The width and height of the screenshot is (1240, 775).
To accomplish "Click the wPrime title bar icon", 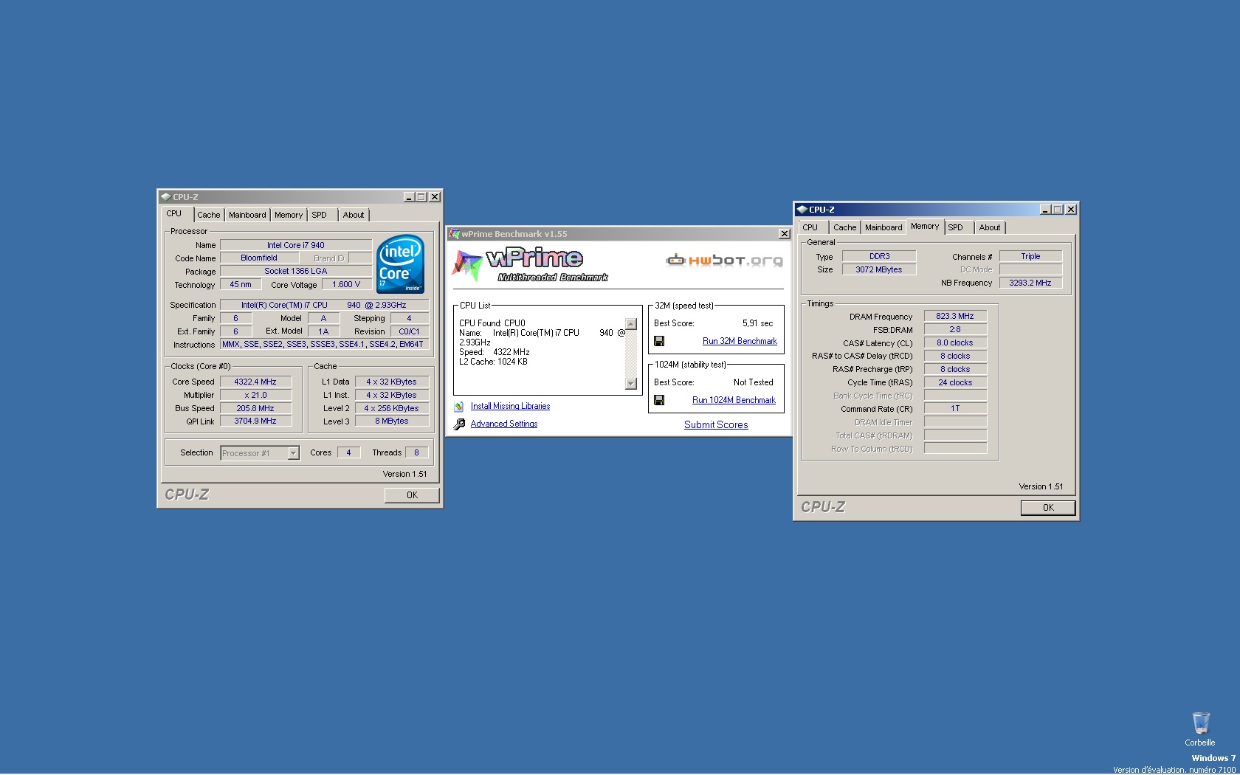I will coord(455,234).
